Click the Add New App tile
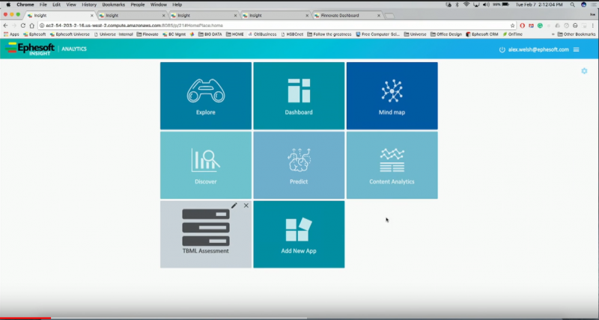 click(299, 235)
